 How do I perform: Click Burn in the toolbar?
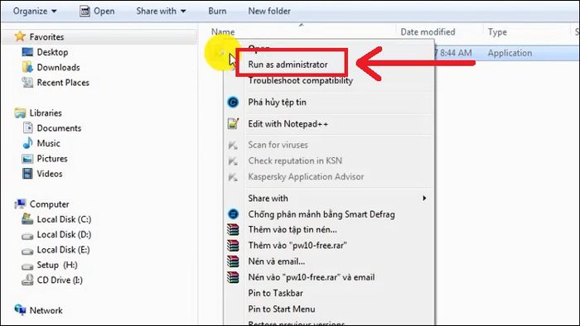[217, 11]
